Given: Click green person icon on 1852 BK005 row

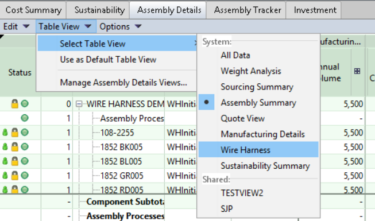Looking at the screenshot, I should 5,146.
